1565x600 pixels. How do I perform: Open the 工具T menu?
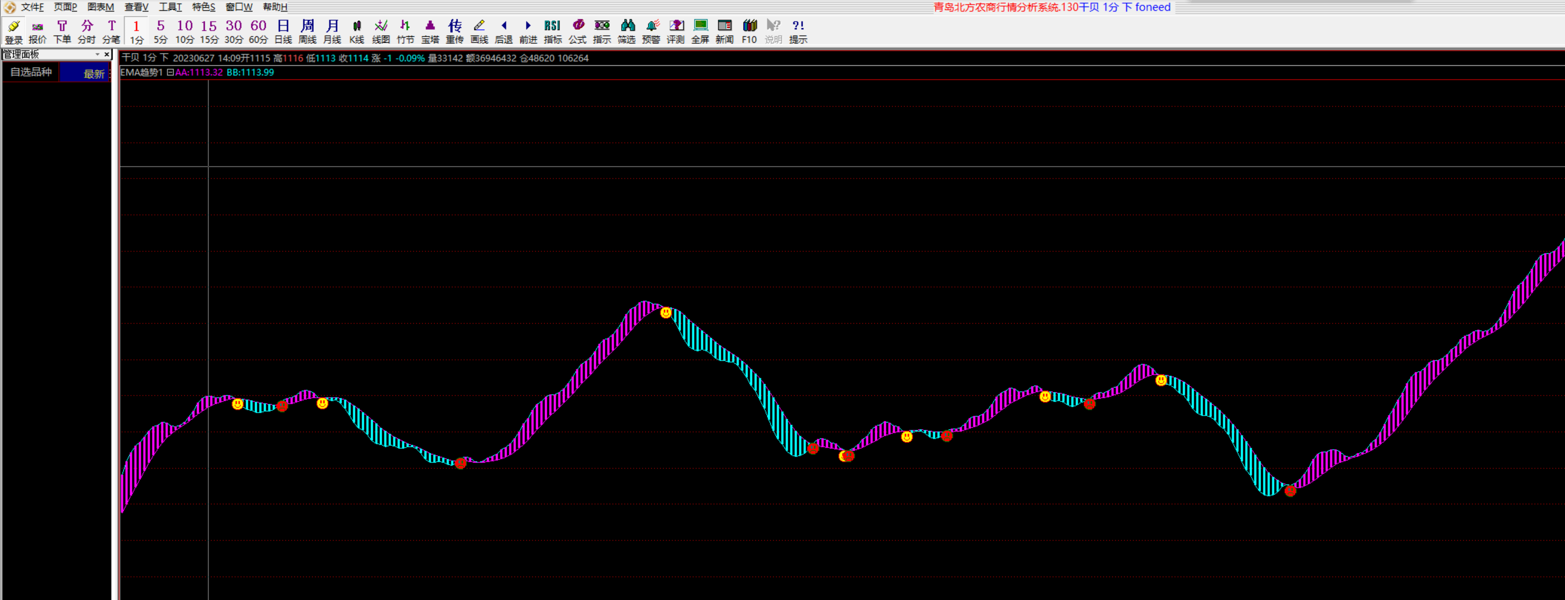(x=170, y=7)
